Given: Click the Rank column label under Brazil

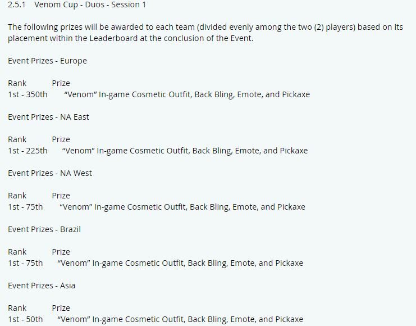Looking at the screenshot, I should click(x=17, y=252).
